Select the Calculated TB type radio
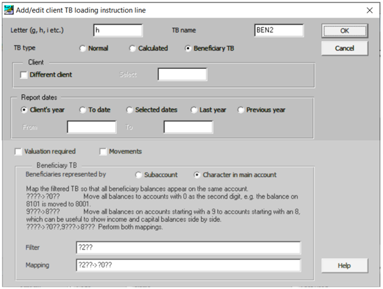The width and height of the screenshot is (383, 289). [149, 48]
